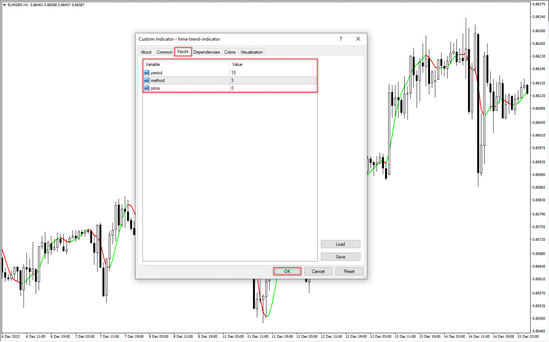Switch to the Colors tab
Screen dimensions: 549x342
coord(229,52)
